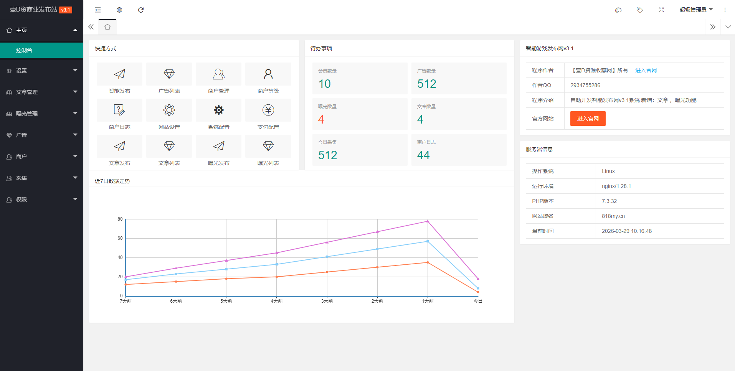The image size is (735, 371).
Task: Click the blue 进入官网 link
Action: [646, 70]
